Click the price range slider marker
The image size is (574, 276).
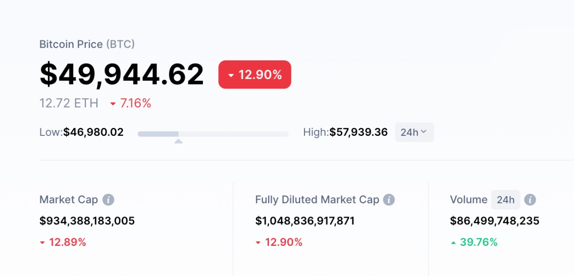pyautogui.click(x=179, y=141)
